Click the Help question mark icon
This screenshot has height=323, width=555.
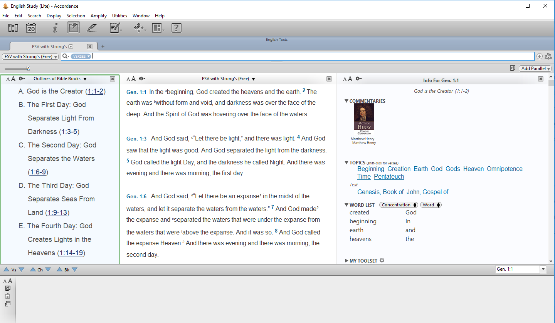pos(176,28)
